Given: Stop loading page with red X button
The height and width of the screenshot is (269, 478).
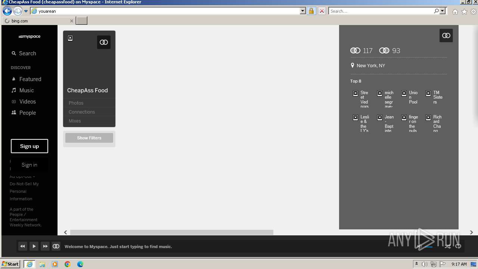Looking at the screenshot, I should pyautogui.click(x=322, y=11).
